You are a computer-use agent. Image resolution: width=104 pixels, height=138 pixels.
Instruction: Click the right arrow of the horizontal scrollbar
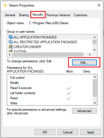click(x=90, y=54)
